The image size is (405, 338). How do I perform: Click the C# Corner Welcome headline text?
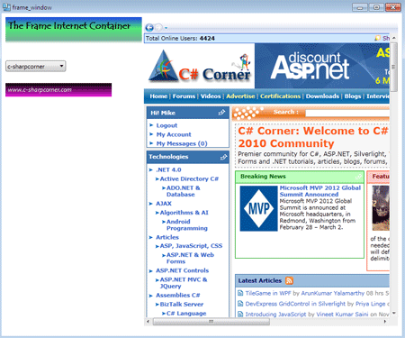(313, 137)
